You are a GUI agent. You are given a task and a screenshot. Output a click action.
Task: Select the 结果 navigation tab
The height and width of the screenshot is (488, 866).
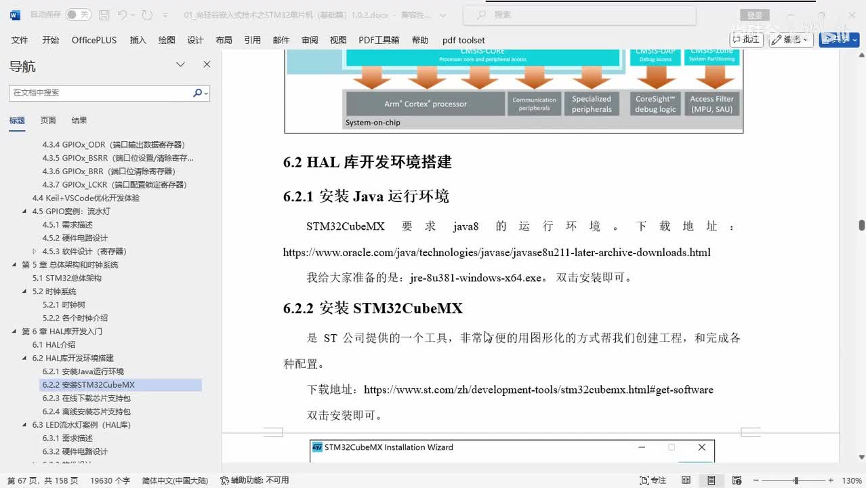(x=79, y=121)
